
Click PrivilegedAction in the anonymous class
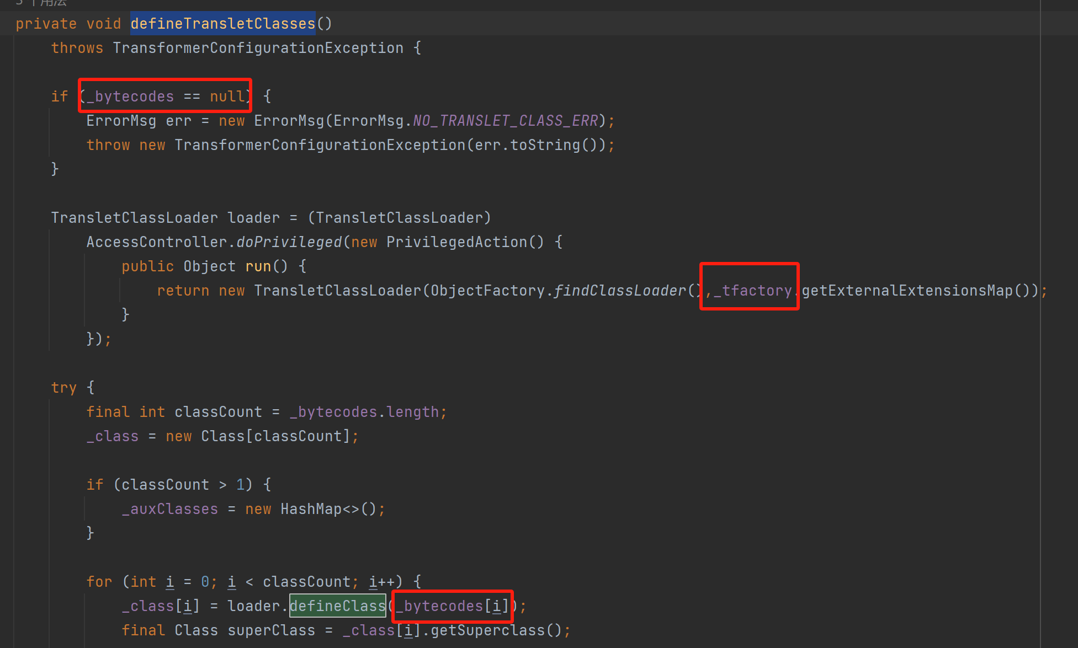(456, 242)
